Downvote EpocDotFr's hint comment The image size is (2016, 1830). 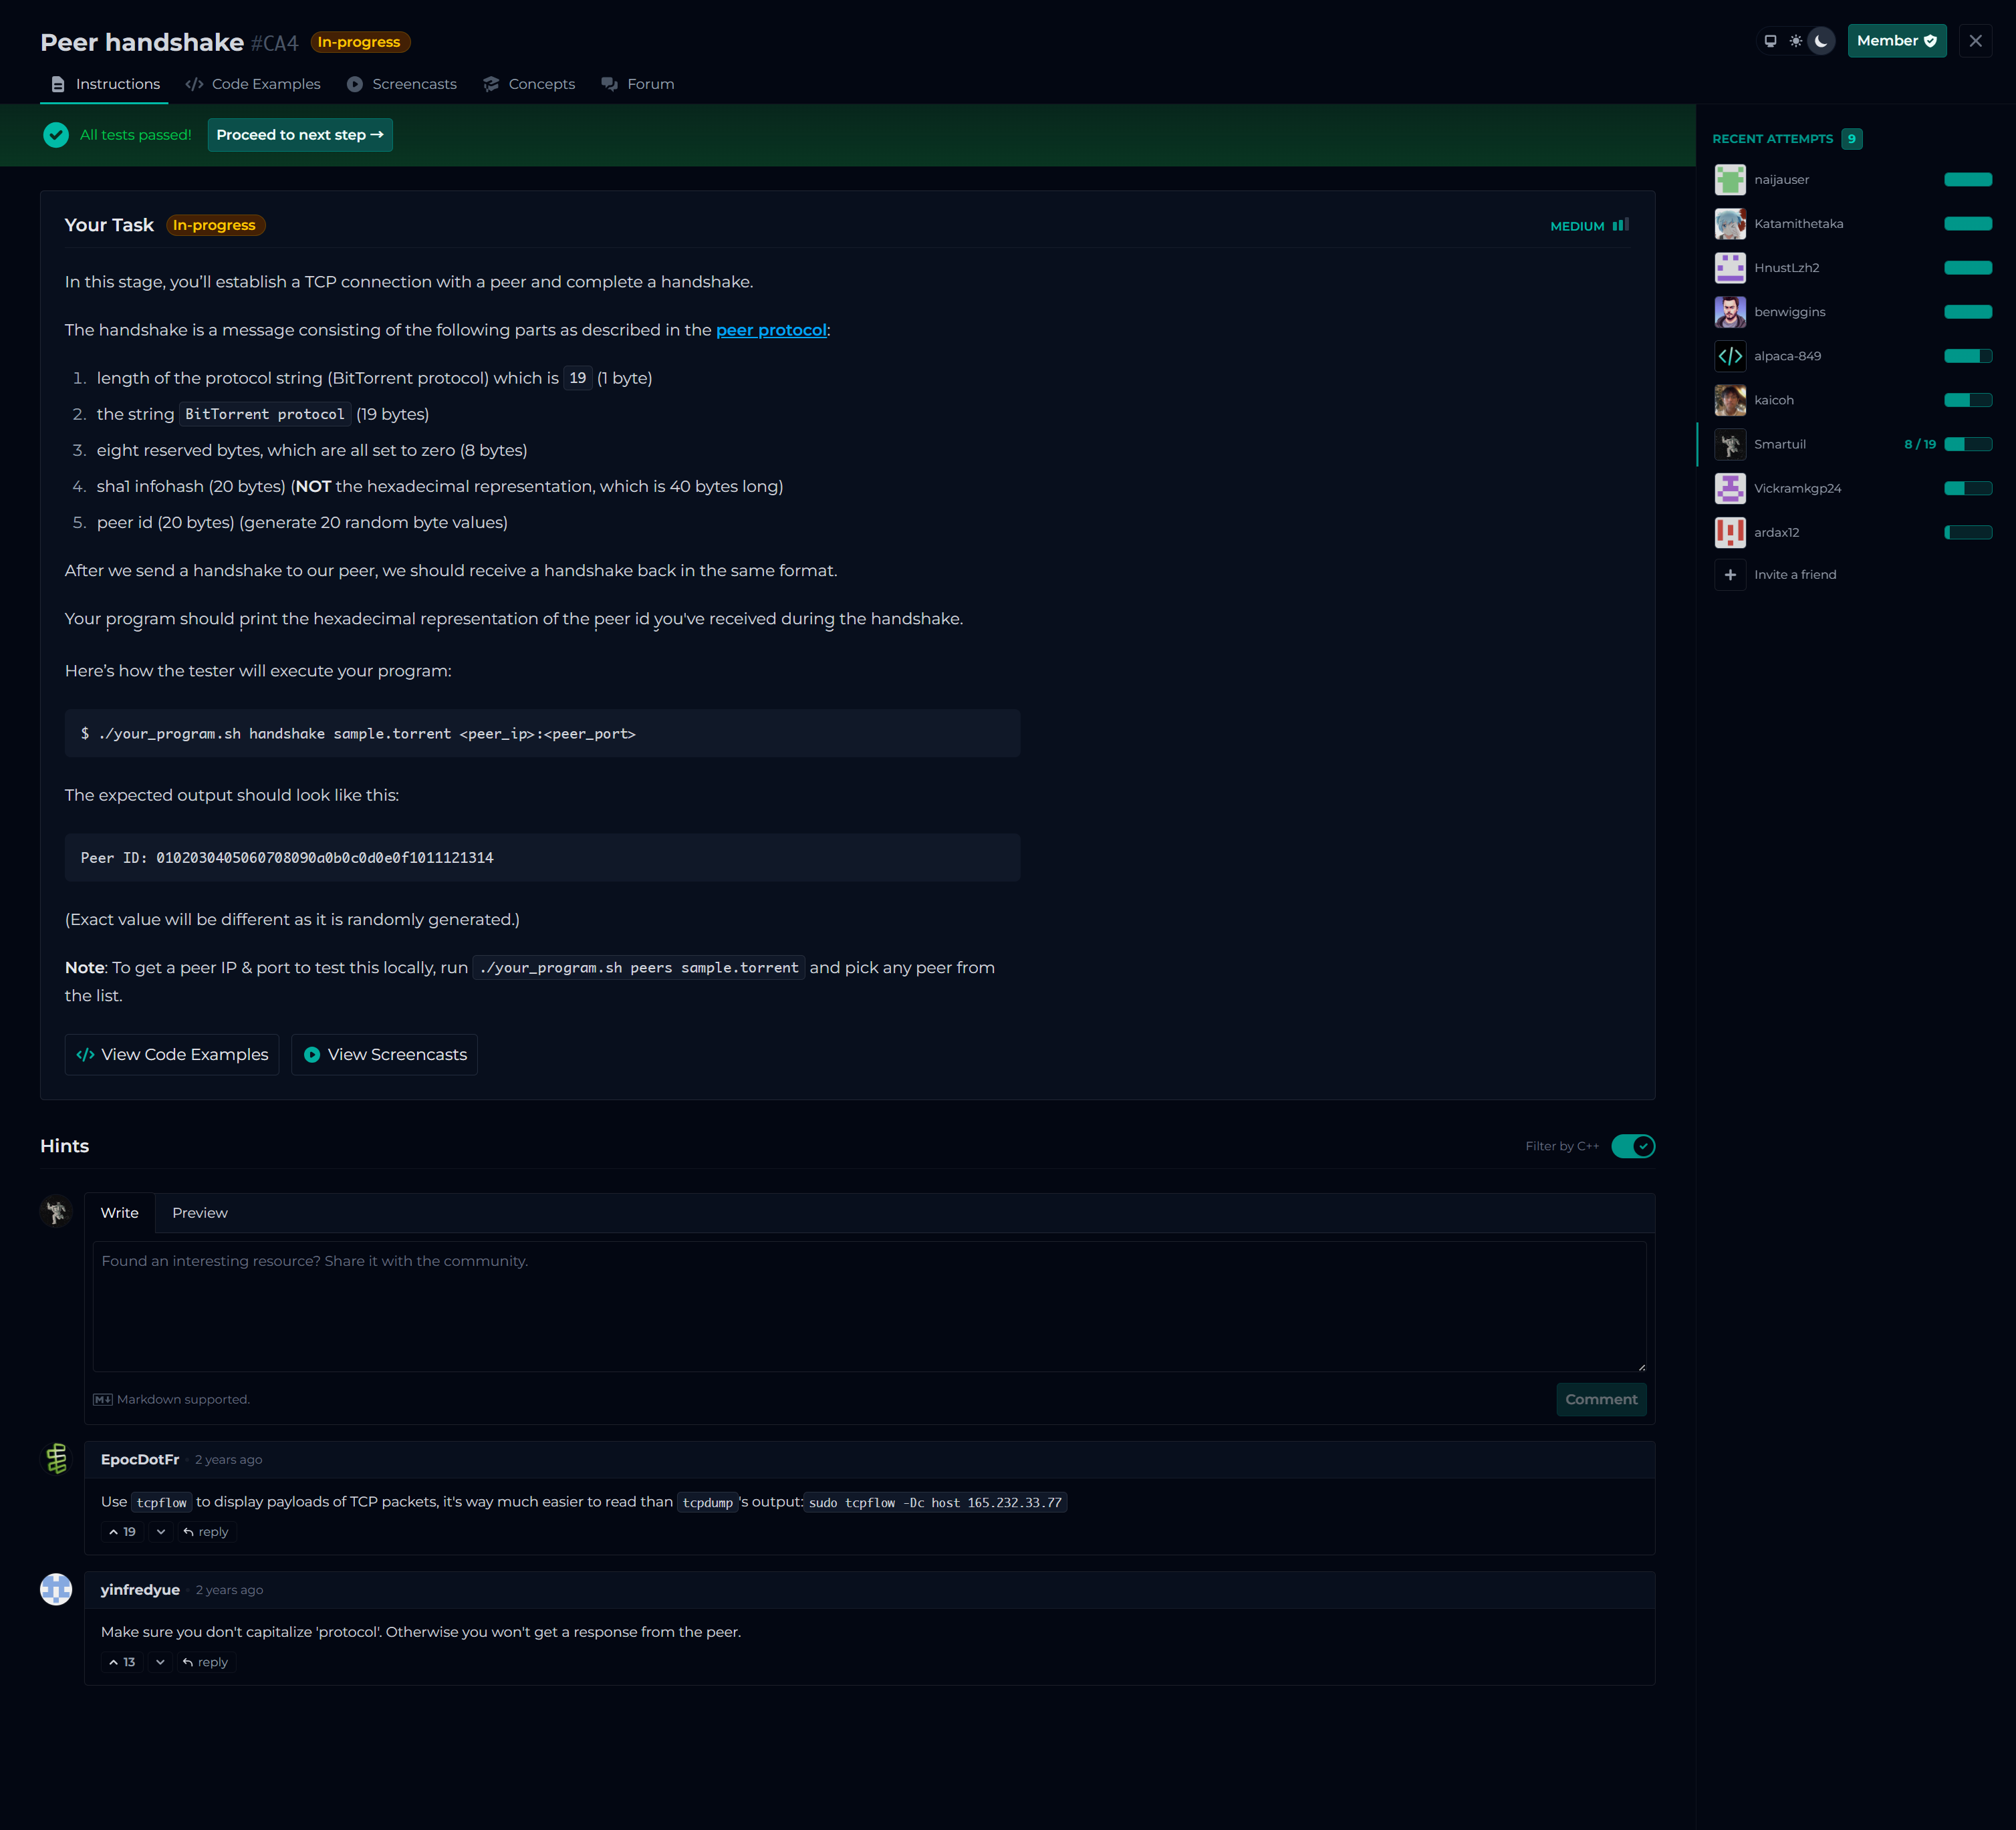click(161, 1532)
